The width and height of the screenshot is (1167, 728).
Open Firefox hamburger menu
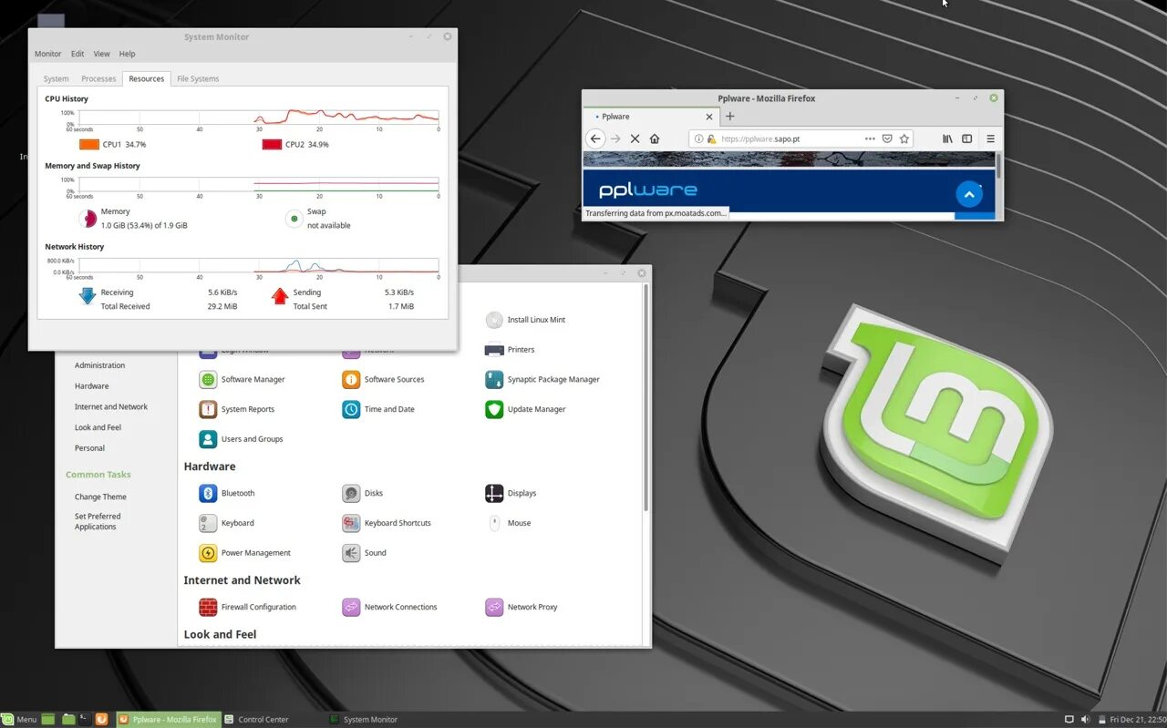click(991, 138)
